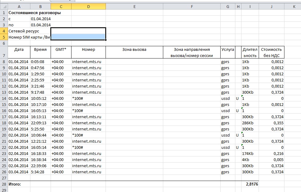301x192 pixels.
Task: Select highlighted blue cell next to "Номер SIM карты"
Action: pos(78,37)
